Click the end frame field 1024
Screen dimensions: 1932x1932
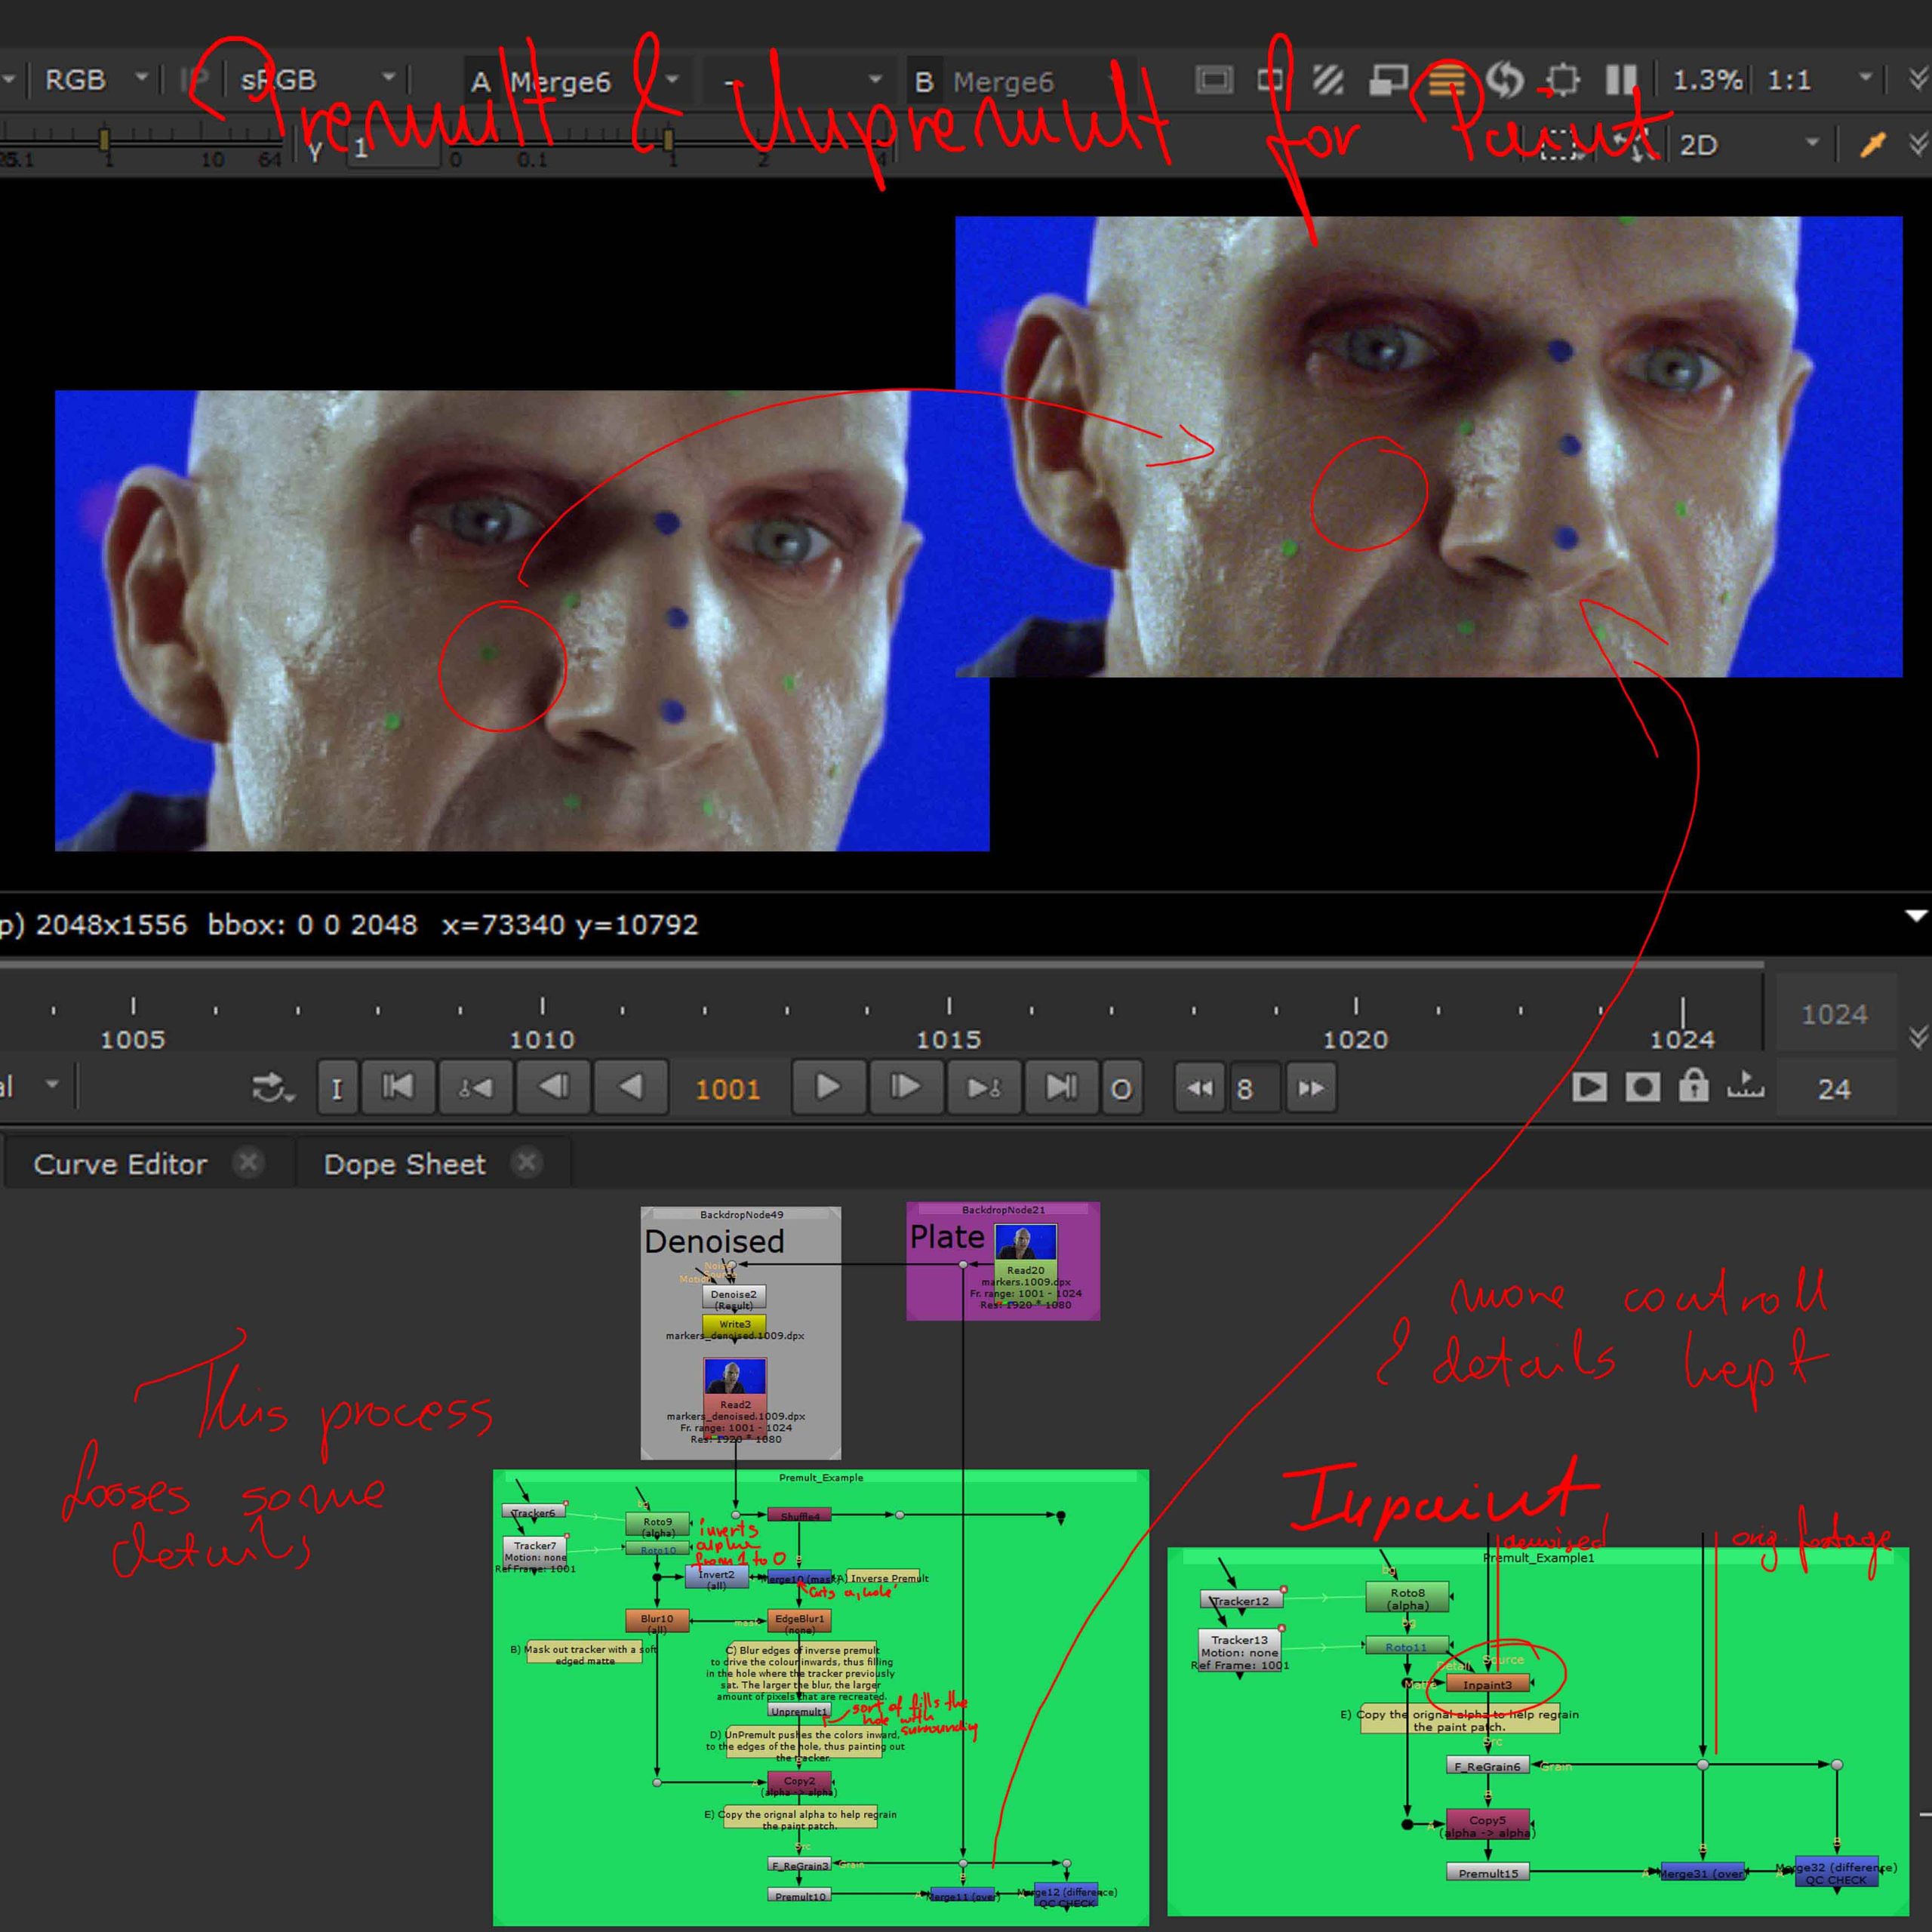tap(1835, 1014)
